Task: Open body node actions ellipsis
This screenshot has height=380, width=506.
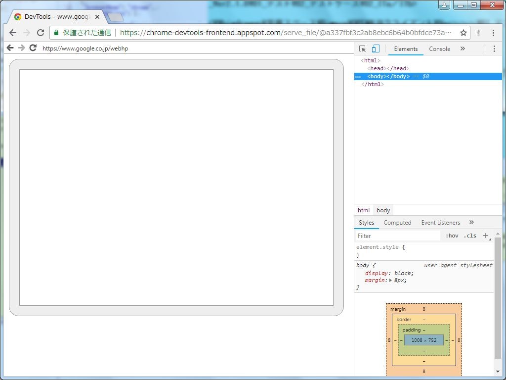Action: coord(358,77)
